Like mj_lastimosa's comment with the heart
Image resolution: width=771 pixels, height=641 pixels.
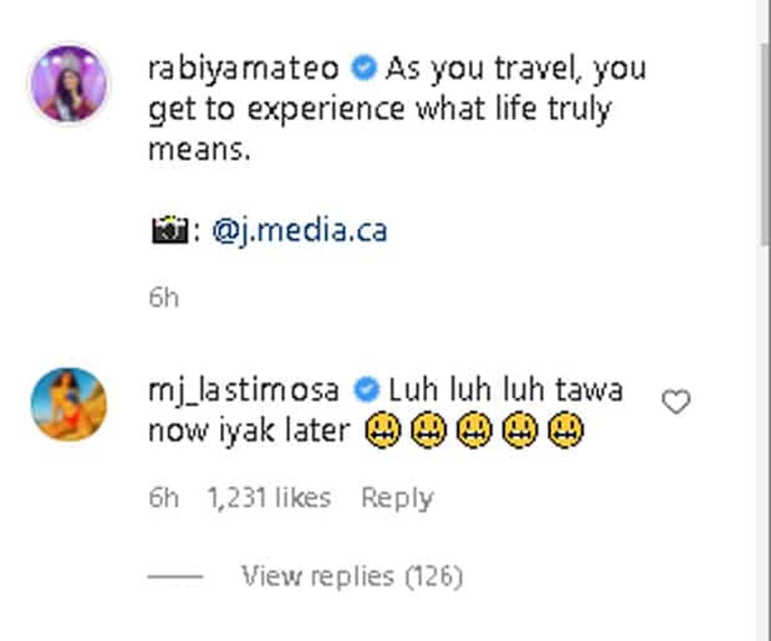(675, 402)
